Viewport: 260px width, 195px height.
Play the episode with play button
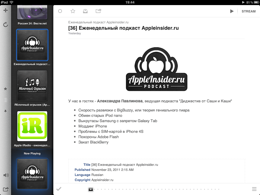point(232,11)
